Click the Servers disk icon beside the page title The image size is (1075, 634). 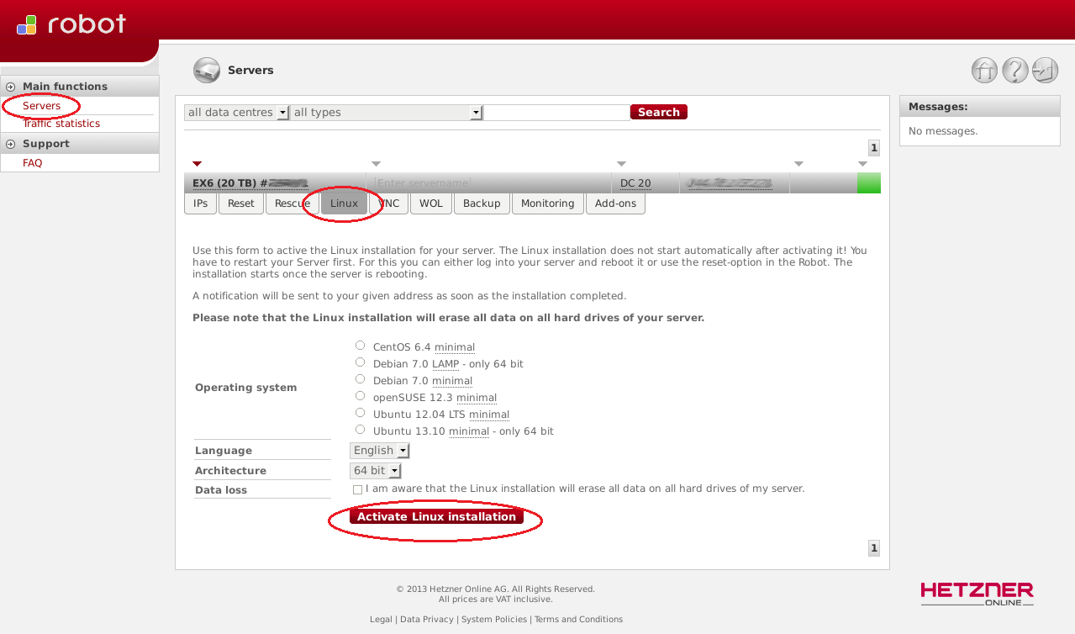tap(207, 71)
